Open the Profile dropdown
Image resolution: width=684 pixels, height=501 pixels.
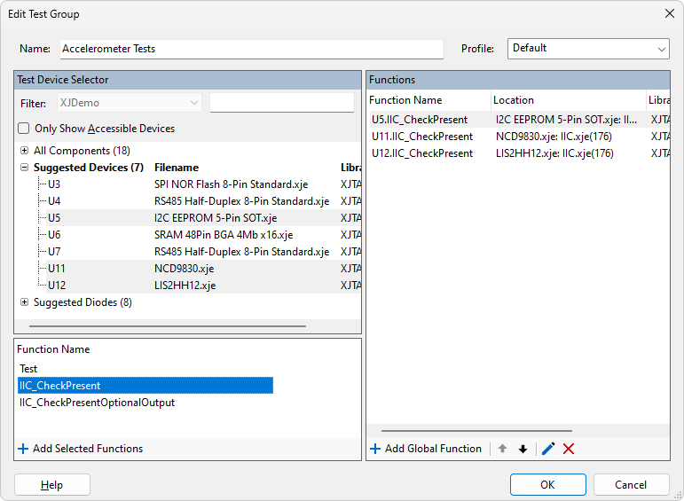(588, 49)
